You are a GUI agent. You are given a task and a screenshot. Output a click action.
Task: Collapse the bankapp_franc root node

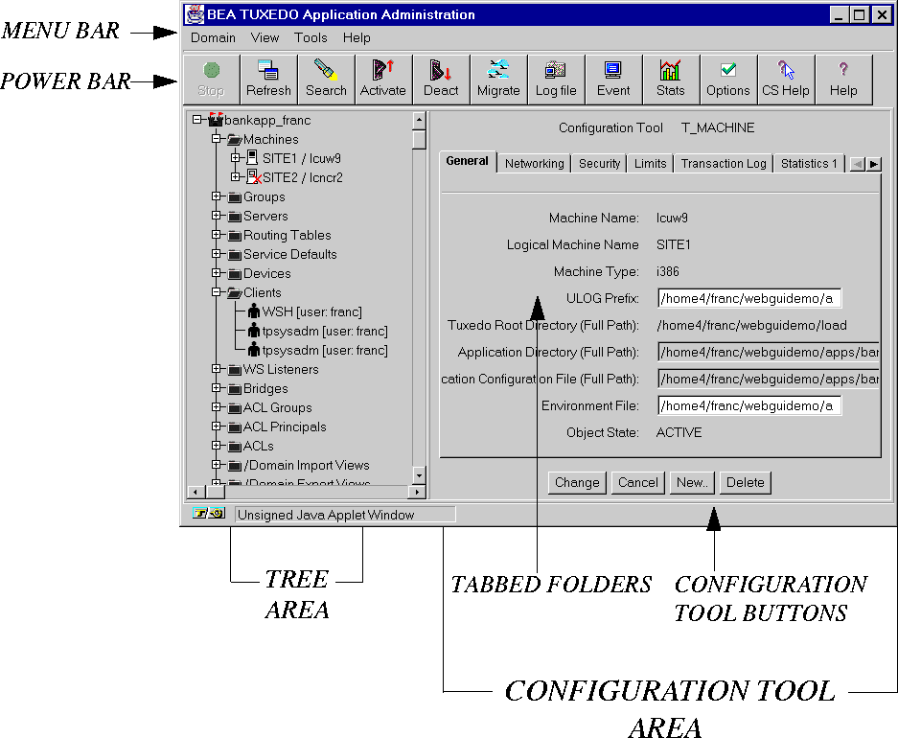tap(197, 120)
